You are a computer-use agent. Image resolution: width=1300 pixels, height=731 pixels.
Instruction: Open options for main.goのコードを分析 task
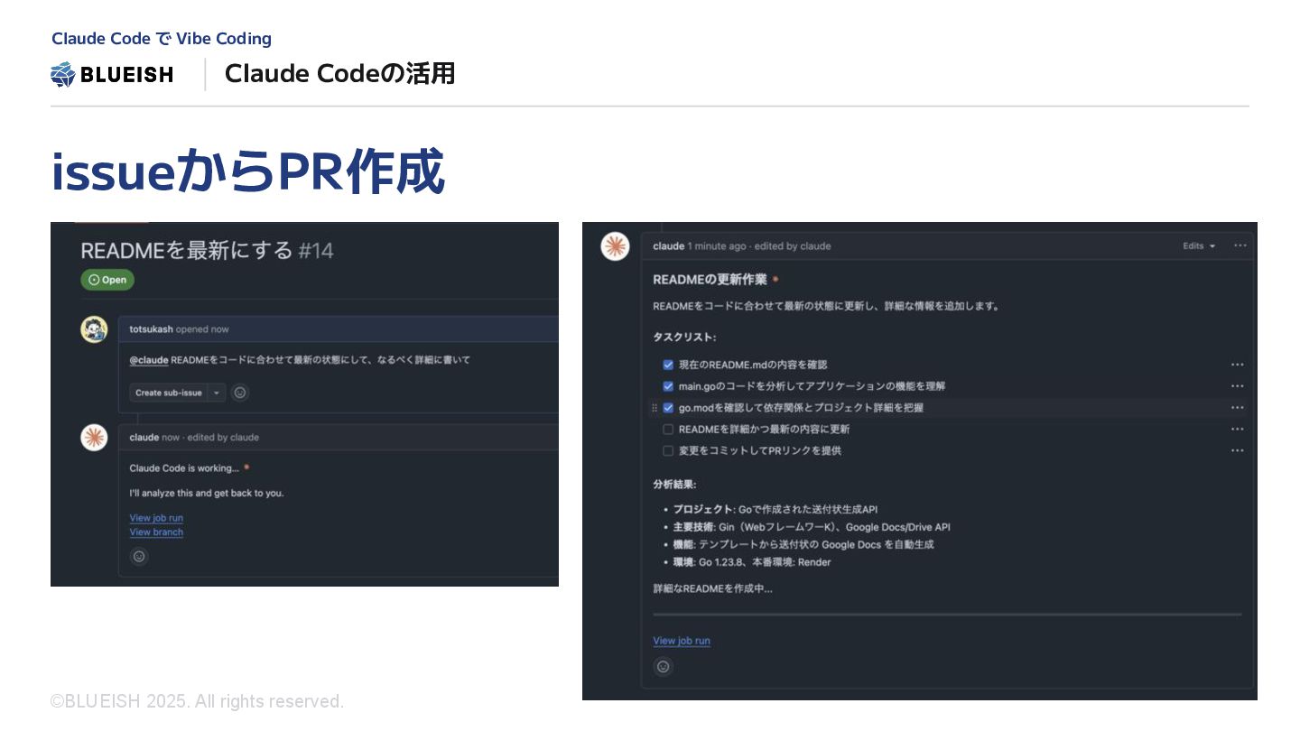[1237, 386]
